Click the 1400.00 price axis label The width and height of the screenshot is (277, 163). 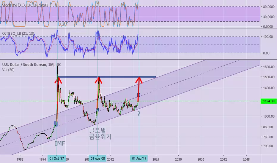(269, 88)
